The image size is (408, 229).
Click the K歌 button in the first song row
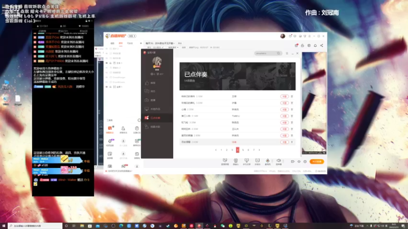coord(284,96)
